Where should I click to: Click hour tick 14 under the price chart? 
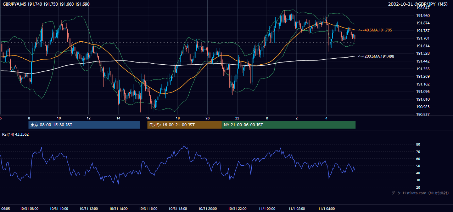point(118,118)
